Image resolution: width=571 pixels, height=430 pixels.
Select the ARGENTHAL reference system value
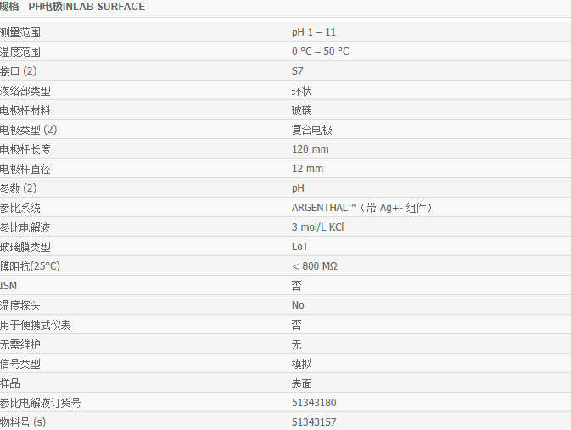pos(367,208)
